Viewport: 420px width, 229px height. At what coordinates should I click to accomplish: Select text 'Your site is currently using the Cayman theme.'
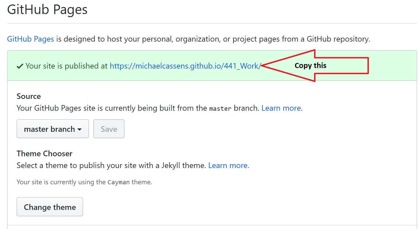[x=84, y=182]
